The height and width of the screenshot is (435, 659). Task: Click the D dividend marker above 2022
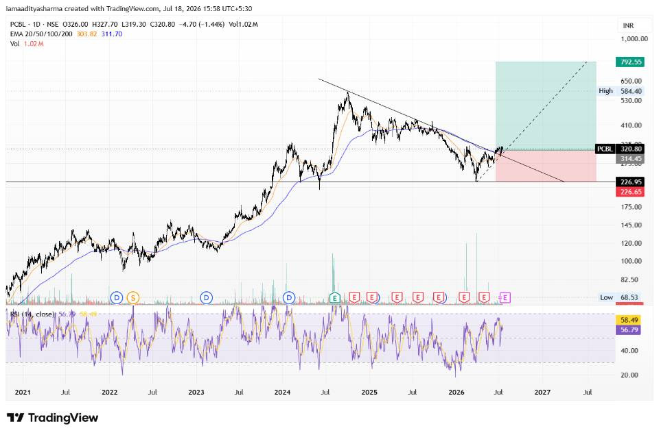tap(117, 298)
